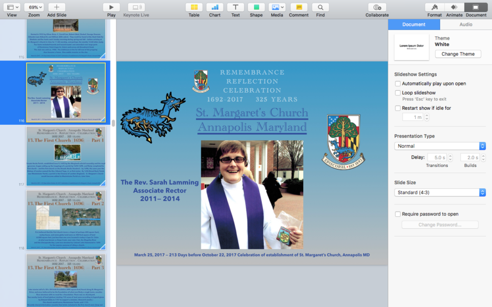
Task: Open the Zoom percentage menu
Action: click(34, 7)
